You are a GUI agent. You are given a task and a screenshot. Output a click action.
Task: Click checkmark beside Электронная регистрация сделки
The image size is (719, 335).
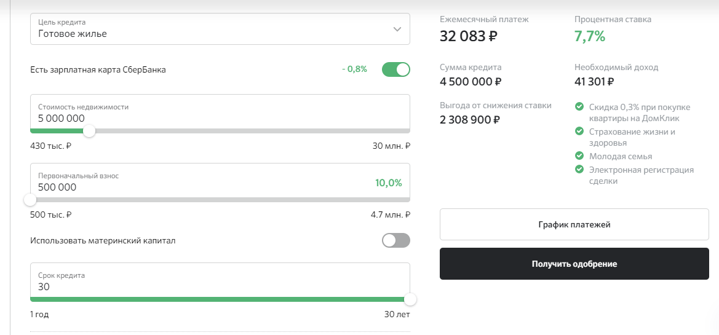(x=579, y=169)
